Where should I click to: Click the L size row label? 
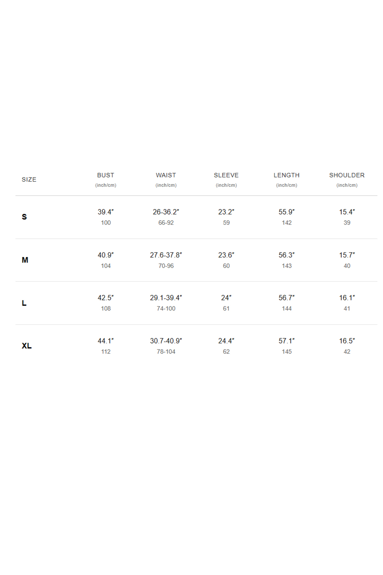(x=24, y=303)
